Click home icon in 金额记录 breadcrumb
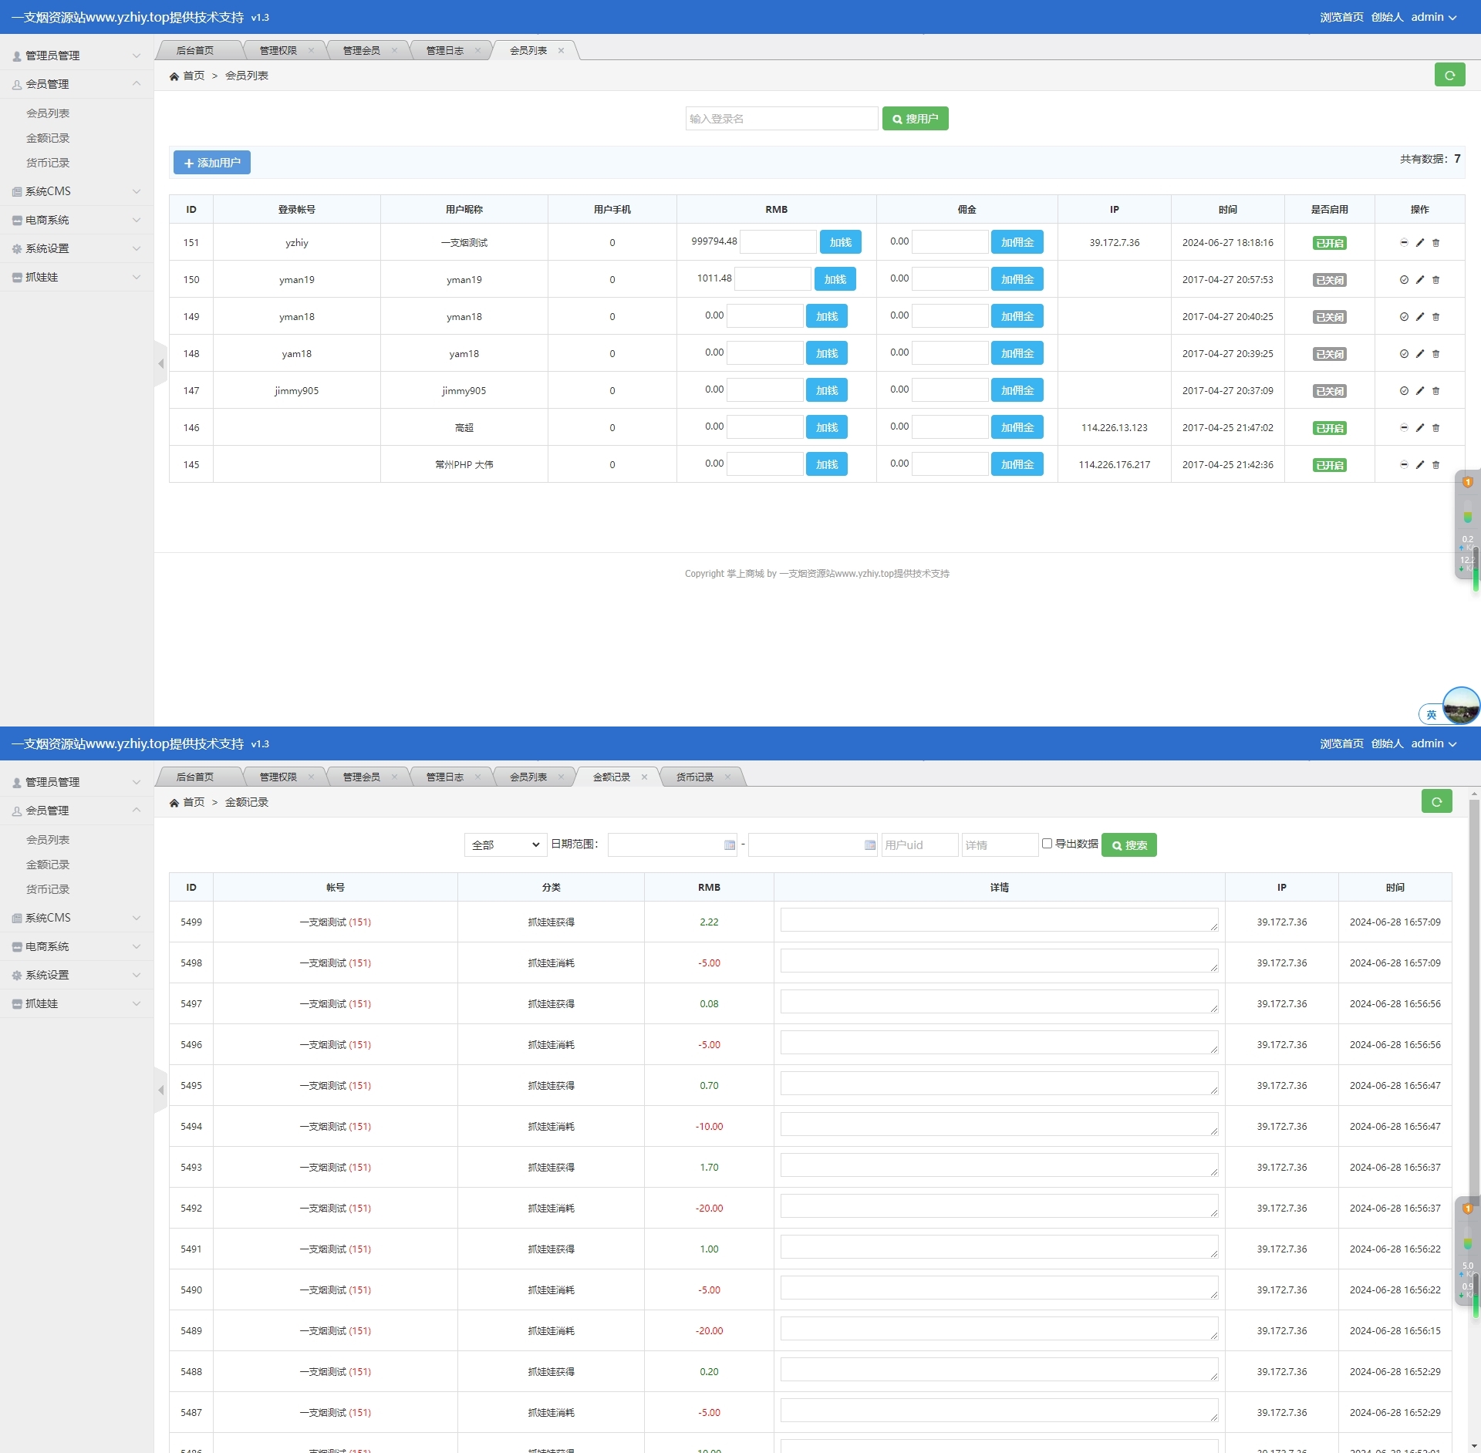This screenshot has width=1481, height=1453. click(174, 802)
